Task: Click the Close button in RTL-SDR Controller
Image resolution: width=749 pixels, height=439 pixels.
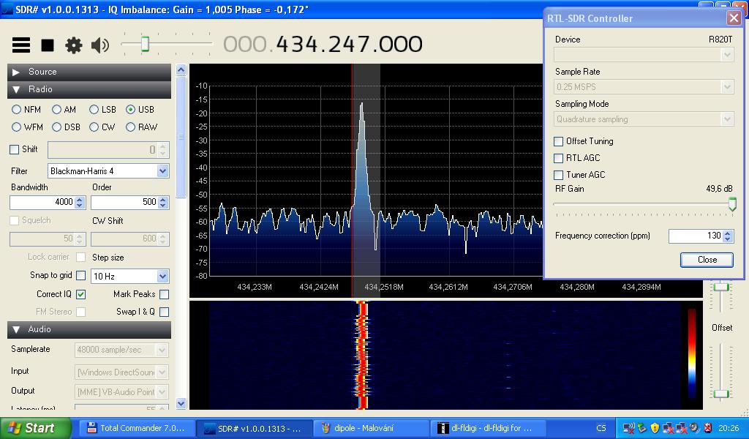Action: coord(707,260)
